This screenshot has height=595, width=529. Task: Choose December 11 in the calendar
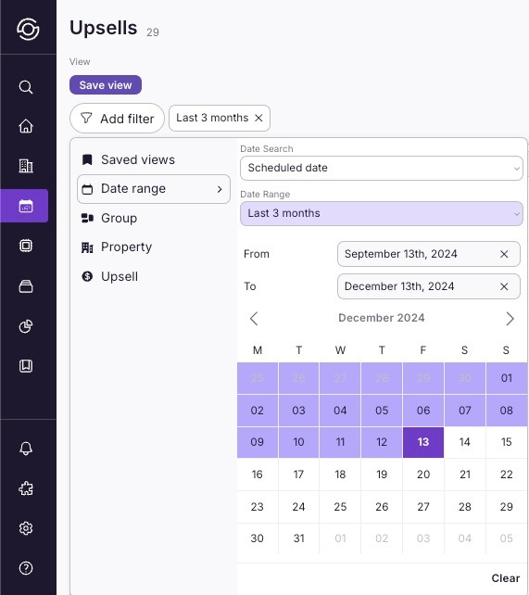tap(340, 442)
